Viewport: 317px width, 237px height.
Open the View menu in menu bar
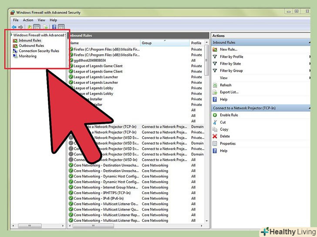41,20
